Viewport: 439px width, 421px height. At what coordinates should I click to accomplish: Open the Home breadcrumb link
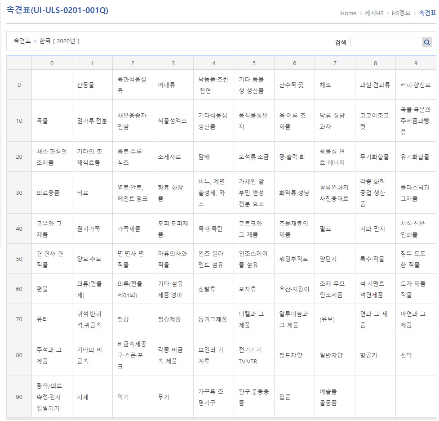[x=348, y=13]
